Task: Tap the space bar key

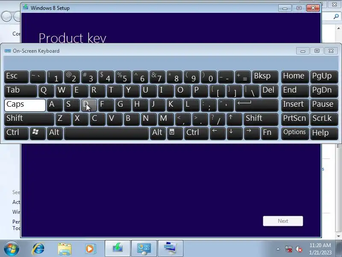Action: 106,133
